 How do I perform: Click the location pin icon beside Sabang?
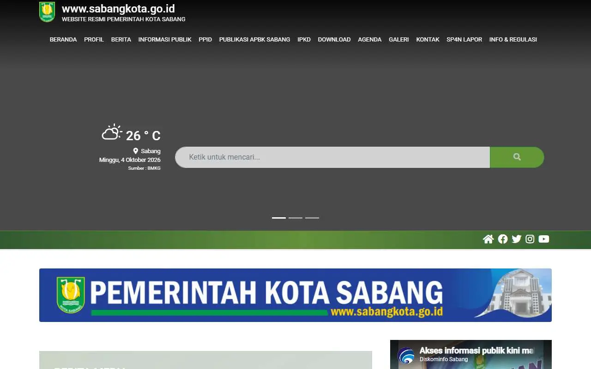pos(136,151)
